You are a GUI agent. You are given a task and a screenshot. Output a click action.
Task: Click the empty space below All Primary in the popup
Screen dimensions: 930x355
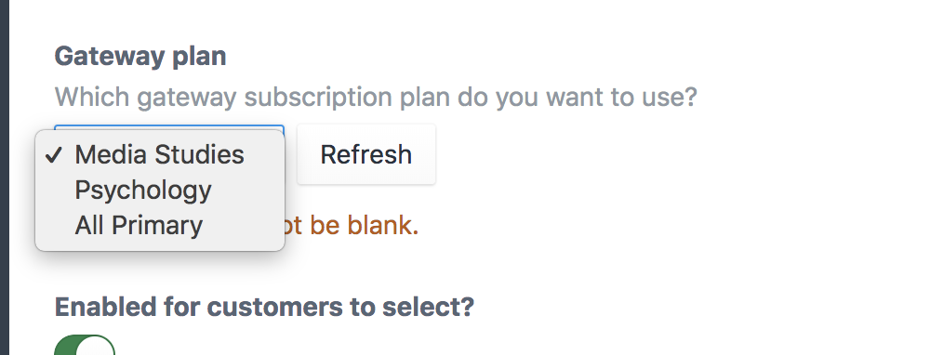click(x=160, y=246)
